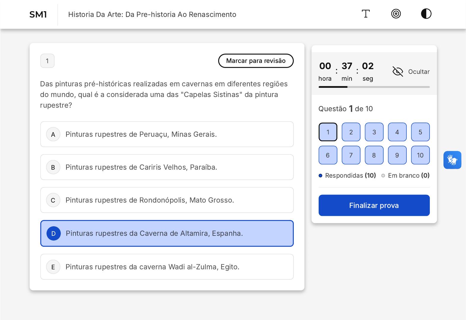
Task: Toggle the high contrast half-circle icon
Action: [426, 14]
